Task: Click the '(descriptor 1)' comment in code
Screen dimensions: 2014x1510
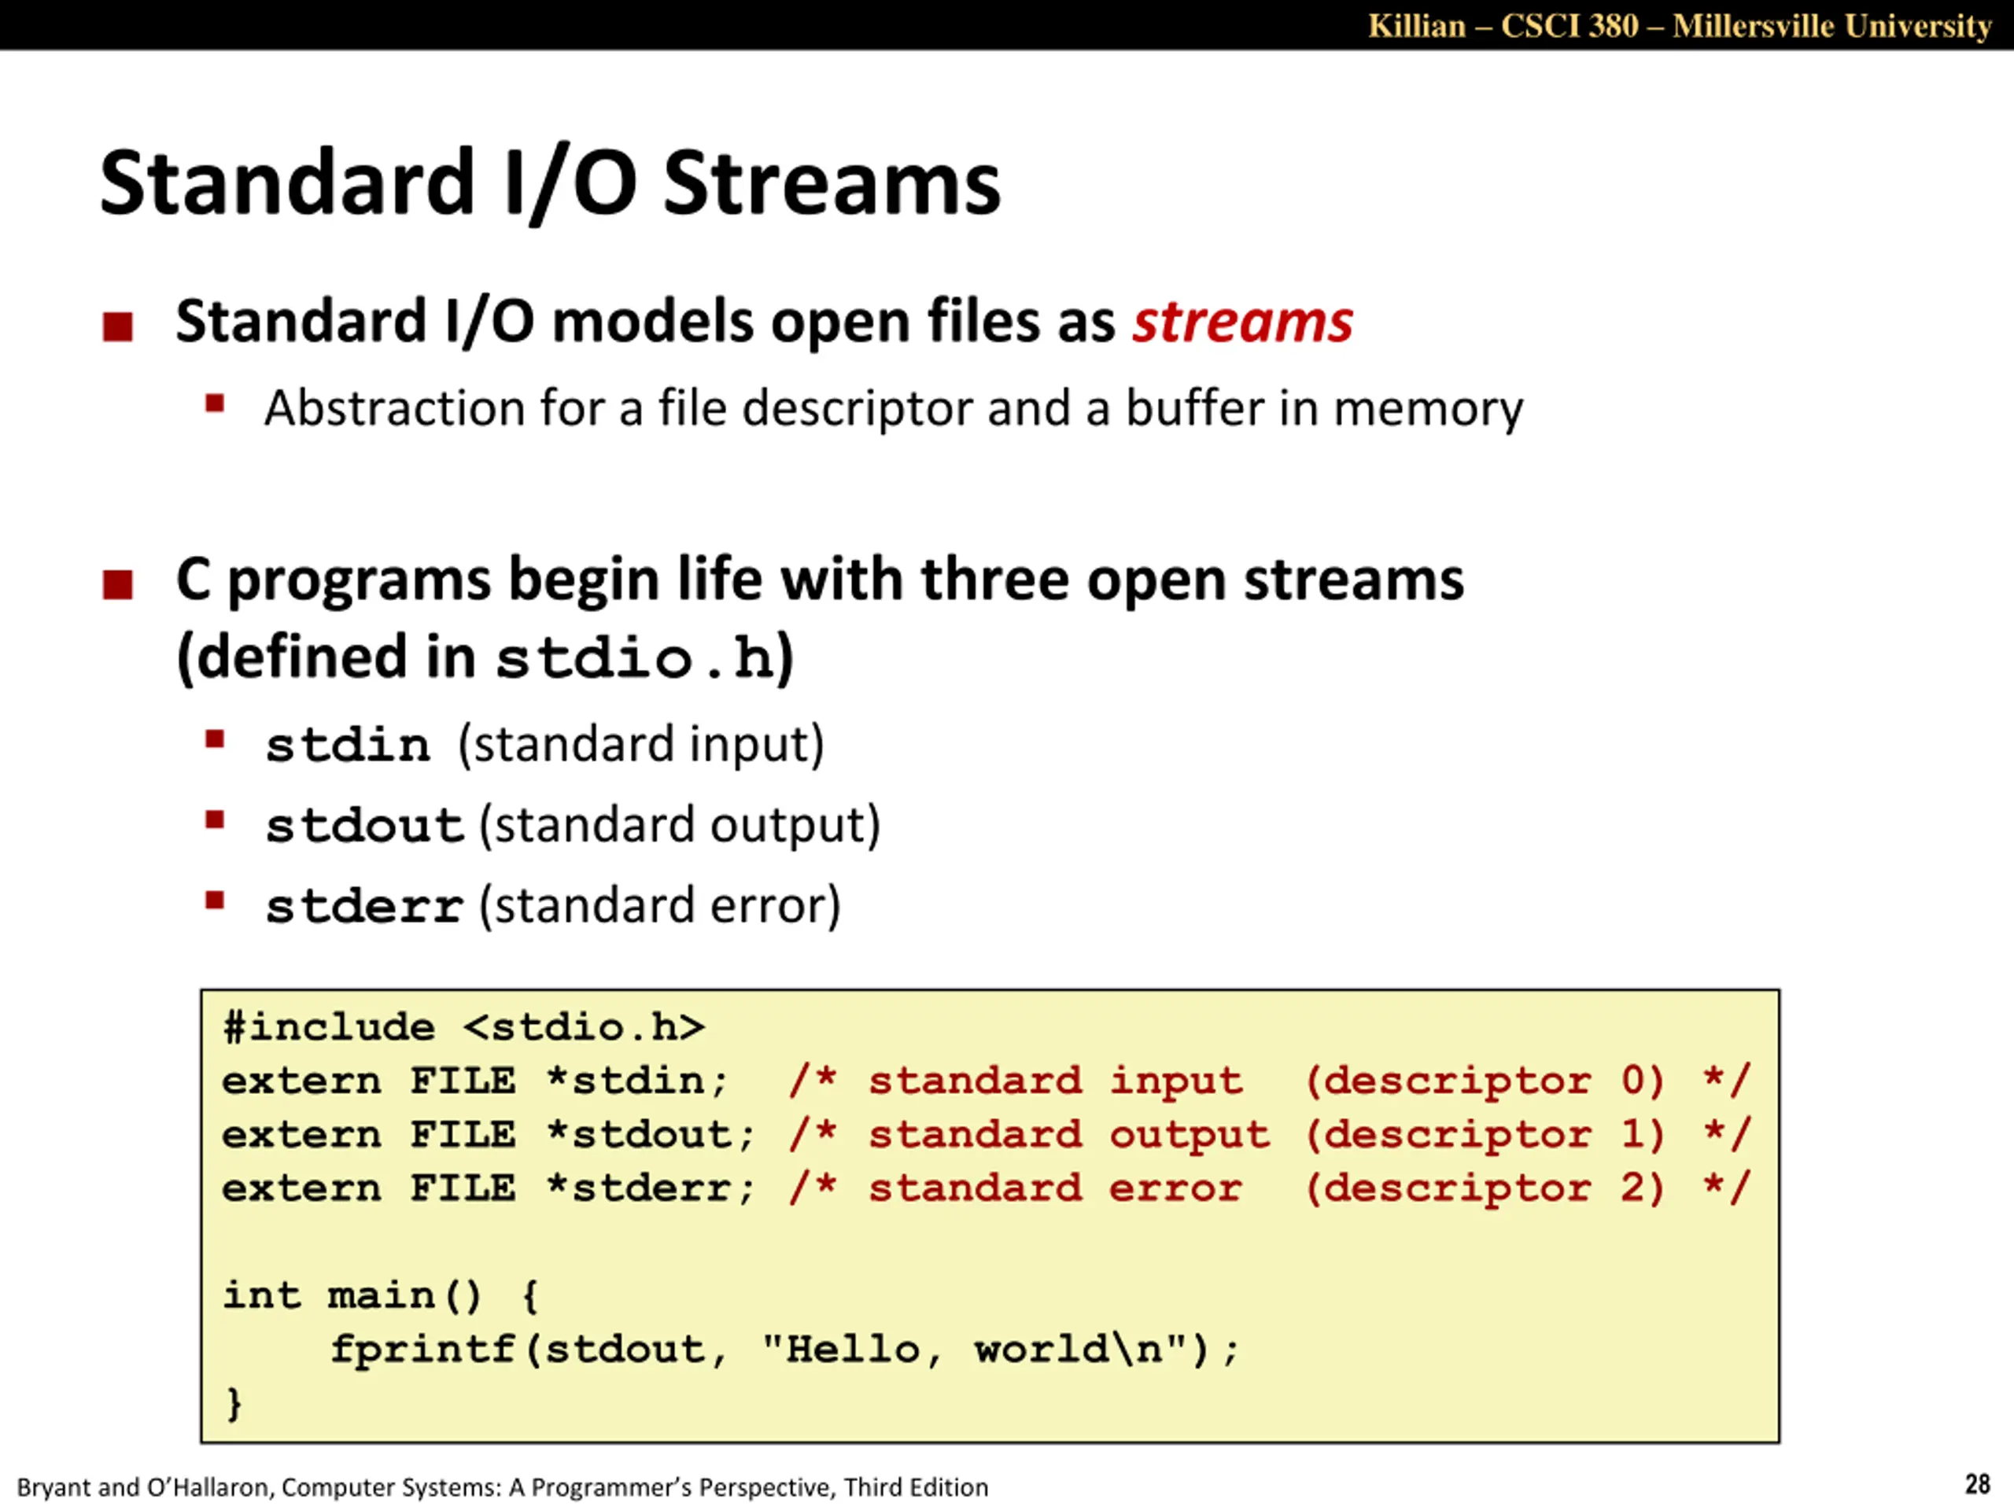Action: [x=1484, y=1135]
